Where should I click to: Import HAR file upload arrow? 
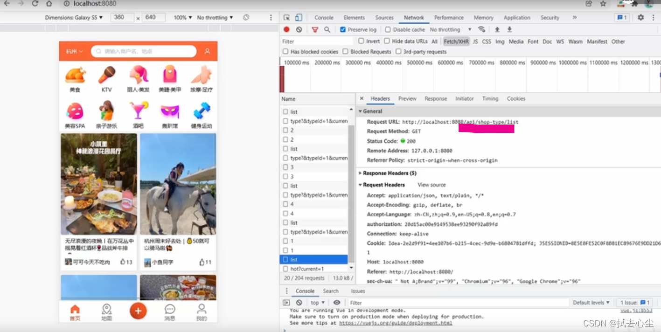pyautogui.click(x=497, y=29)
